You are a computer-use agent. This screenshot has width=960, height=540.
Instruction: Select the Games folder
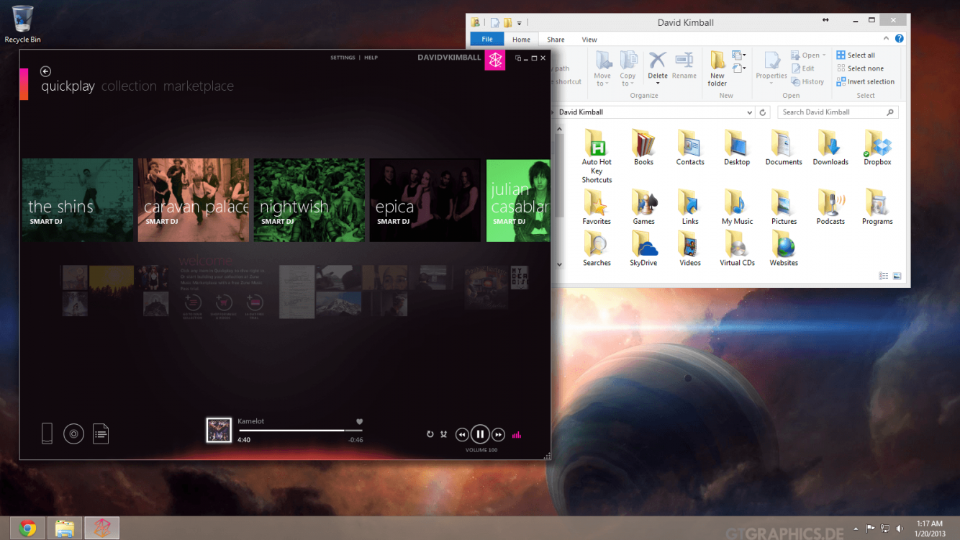coord(643,207)
